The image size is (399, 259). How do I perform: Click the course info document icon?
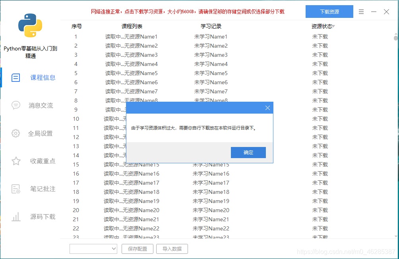point(16,77)
